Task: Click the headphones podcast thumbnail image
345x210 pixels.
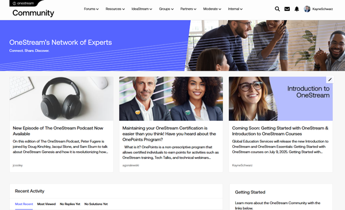Action: coord(62,98)
